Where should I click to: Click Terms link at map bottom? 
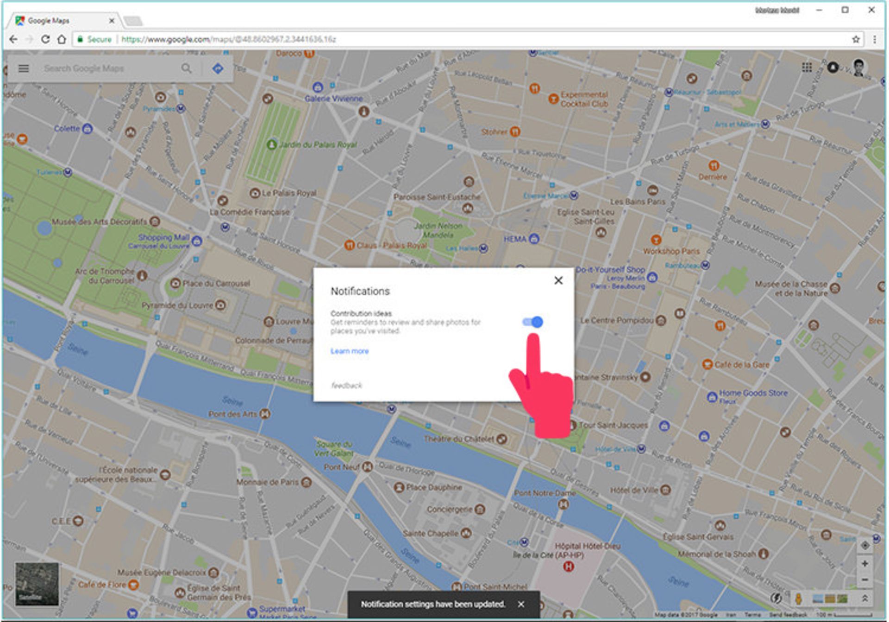(x=753, y=615)
